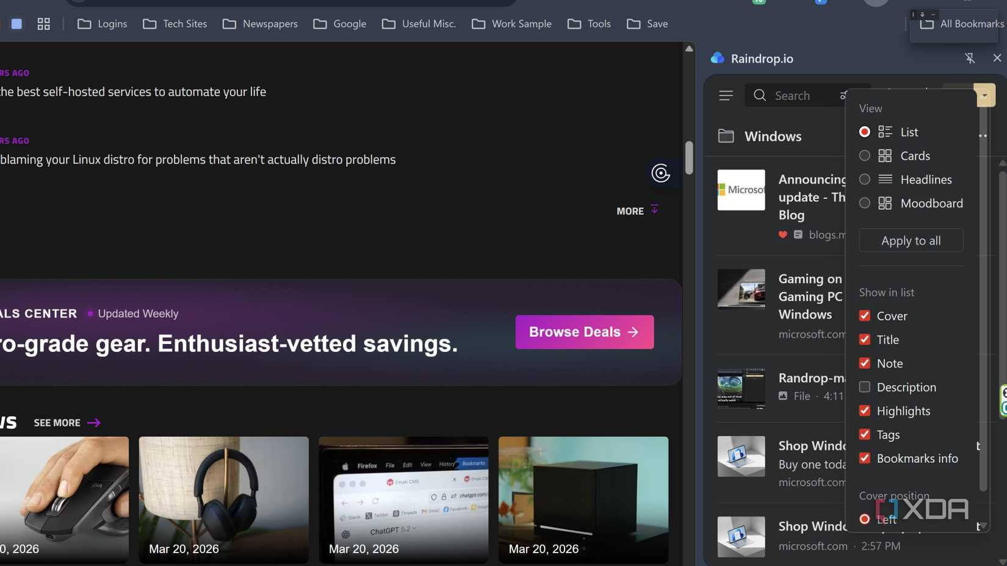Click the SEE MORE link
The height and width of the screenshot is (566, 1007).
(x=67, y=423)
